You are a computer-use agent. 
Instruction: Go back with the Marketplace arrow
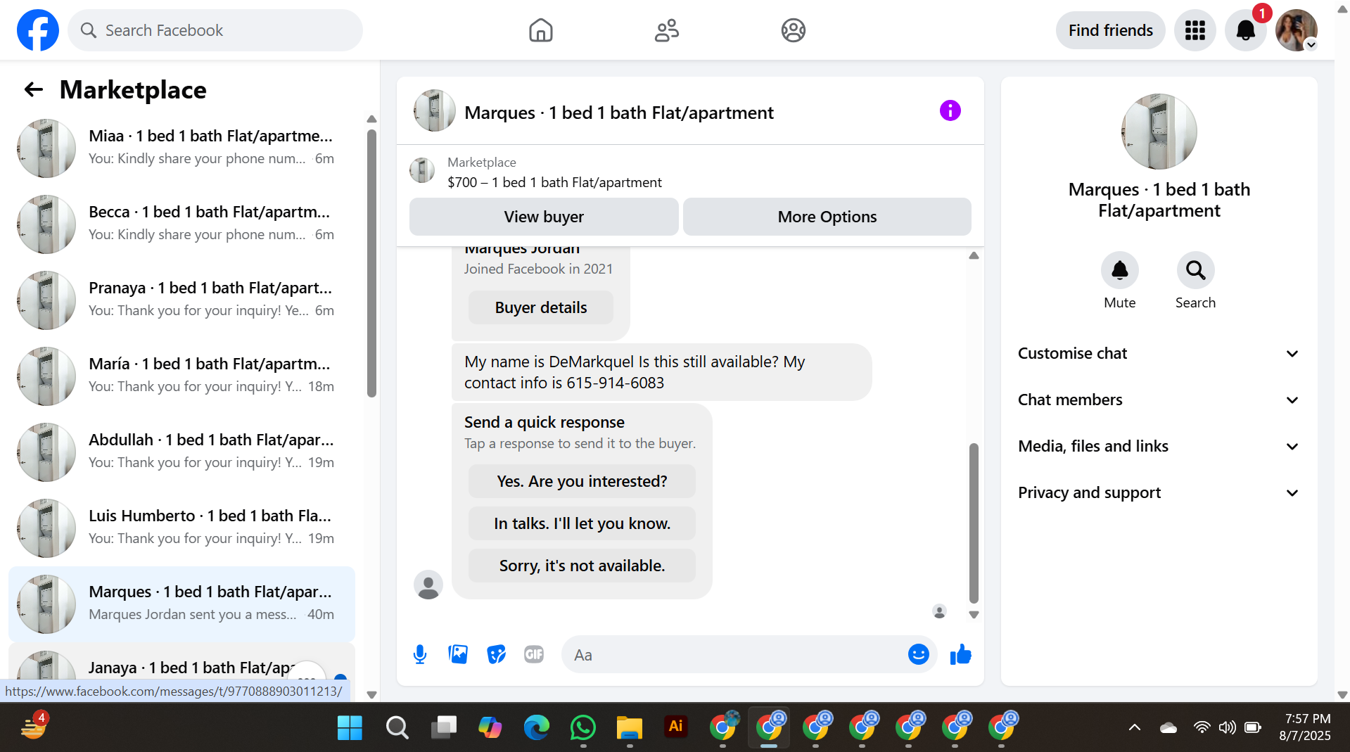34,89
